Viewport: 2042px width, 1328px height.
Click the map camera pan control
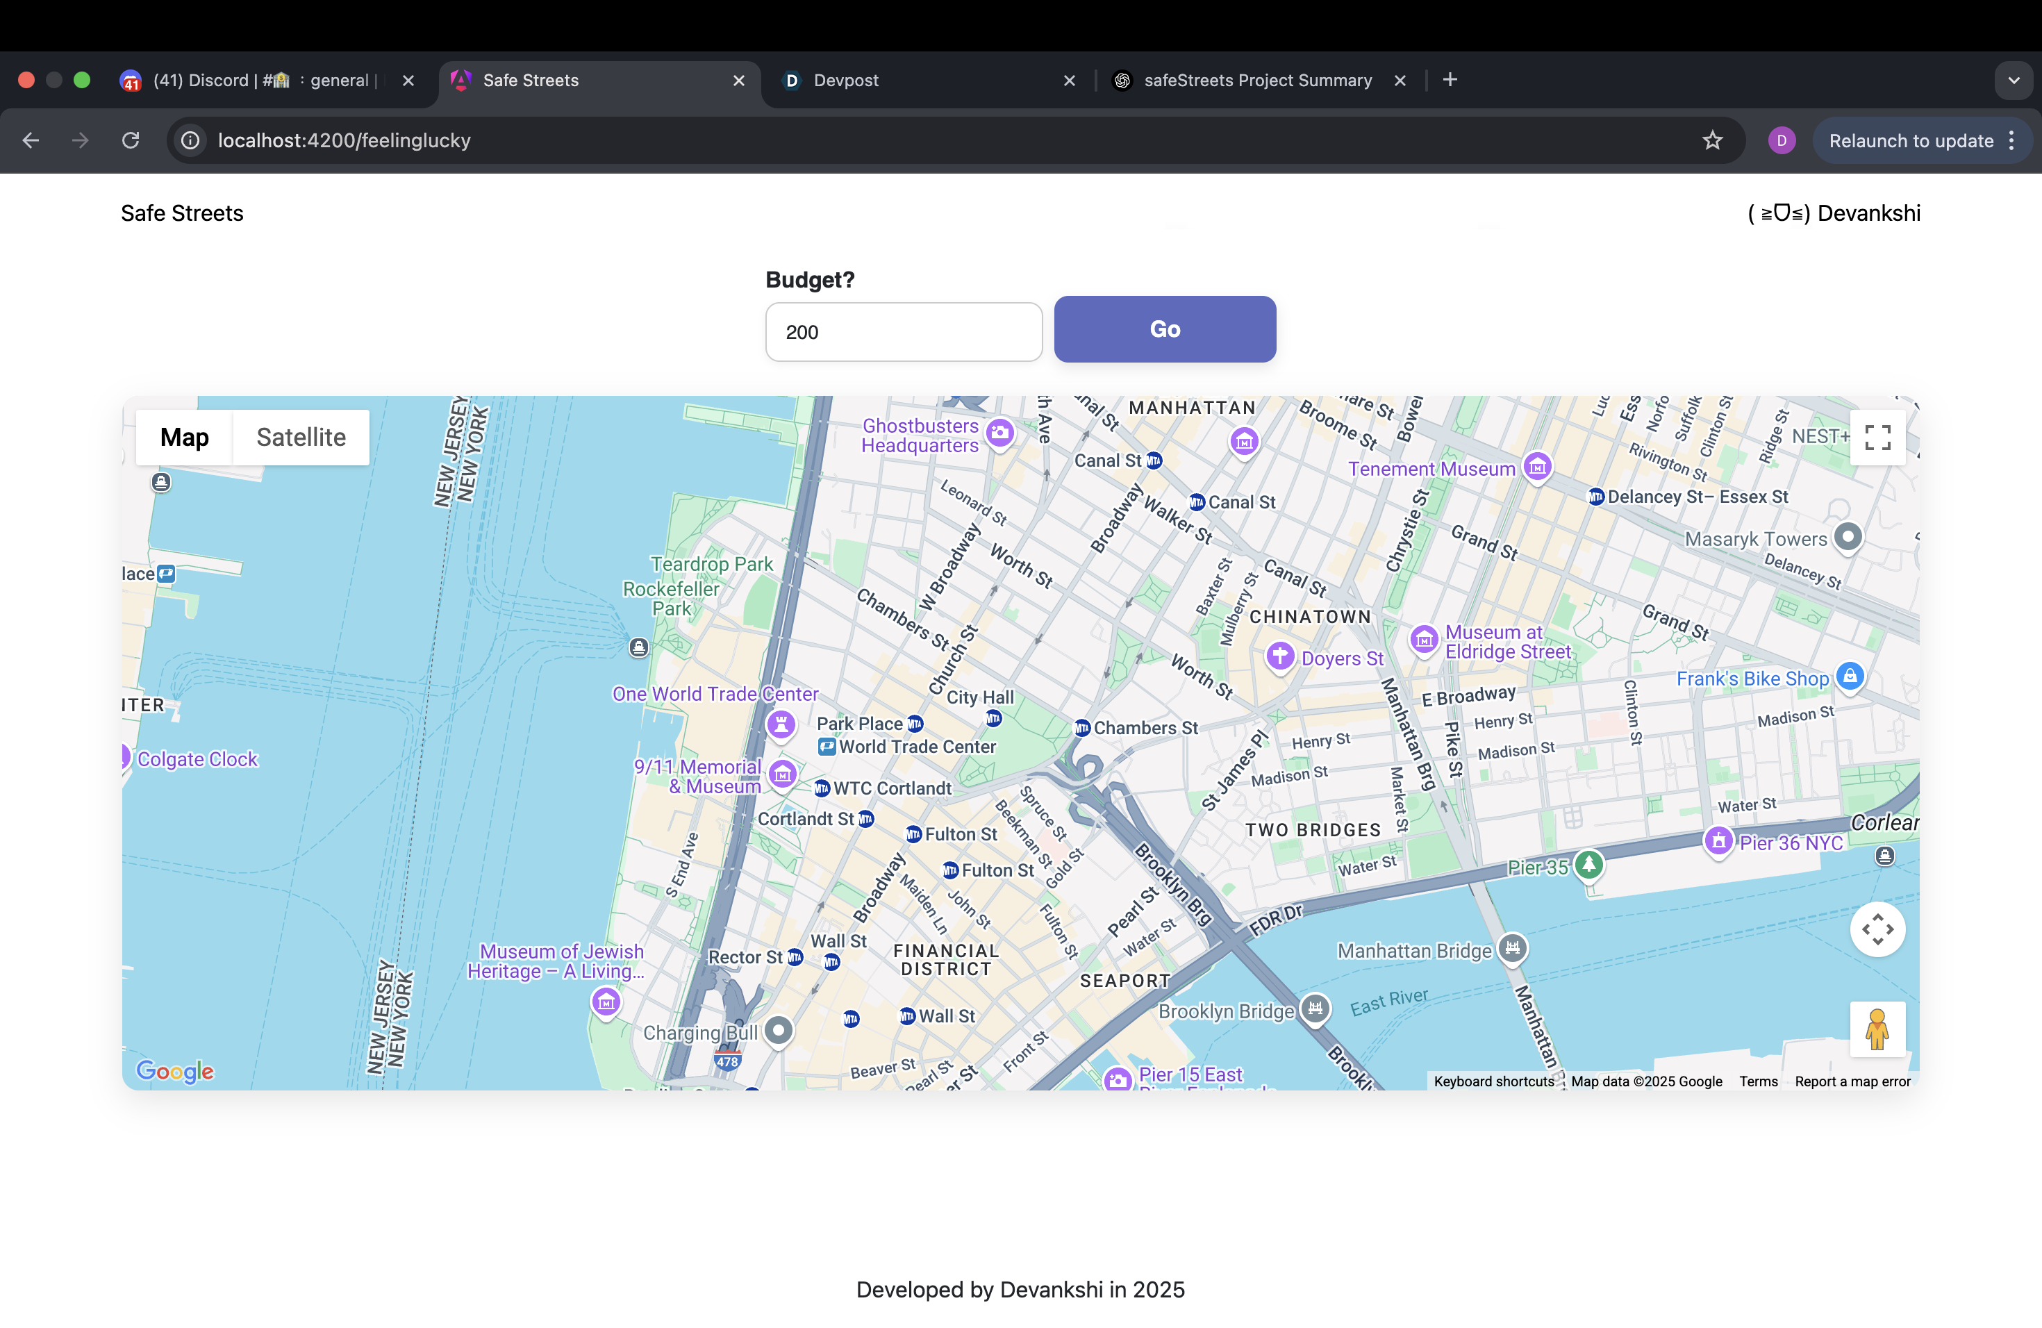(x=1877, y=929)
